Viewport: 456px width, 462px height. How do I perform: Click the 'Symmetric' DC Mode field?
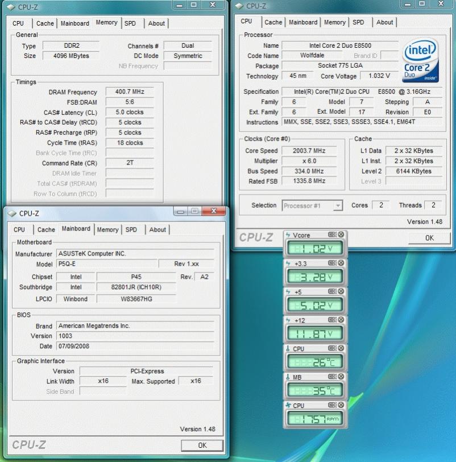188,56
